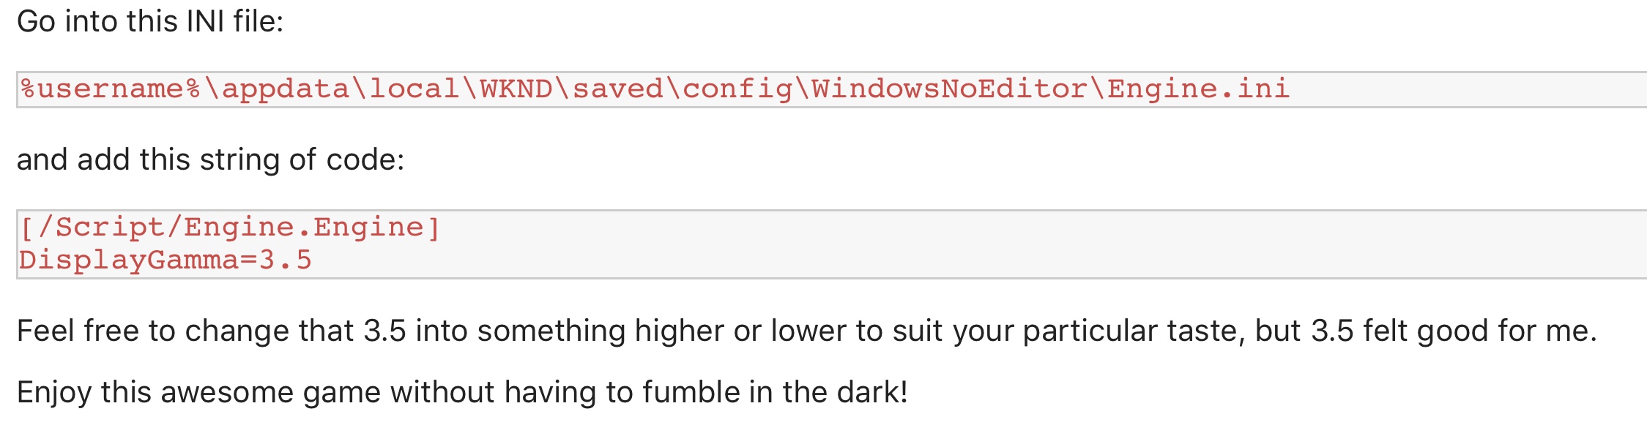Click the "Go into this INI file:" line
This screenshot has height=436, width=1647.
coord(150,22)
